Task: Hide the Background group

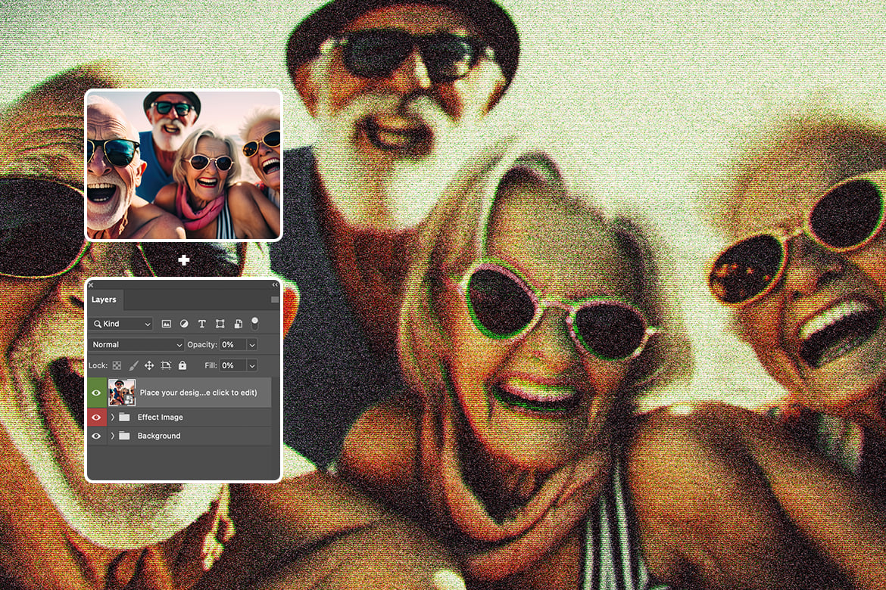Action: tap(96, 436)
